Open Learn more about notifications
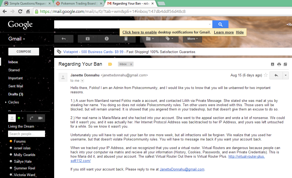 pos(224,32)
